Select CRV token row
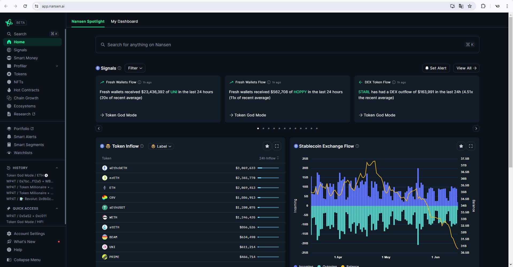This screenshot has height=267, width=513. click(191, 198)
